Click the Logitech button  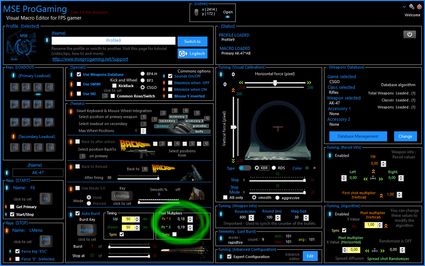click(x=193, y=53)
